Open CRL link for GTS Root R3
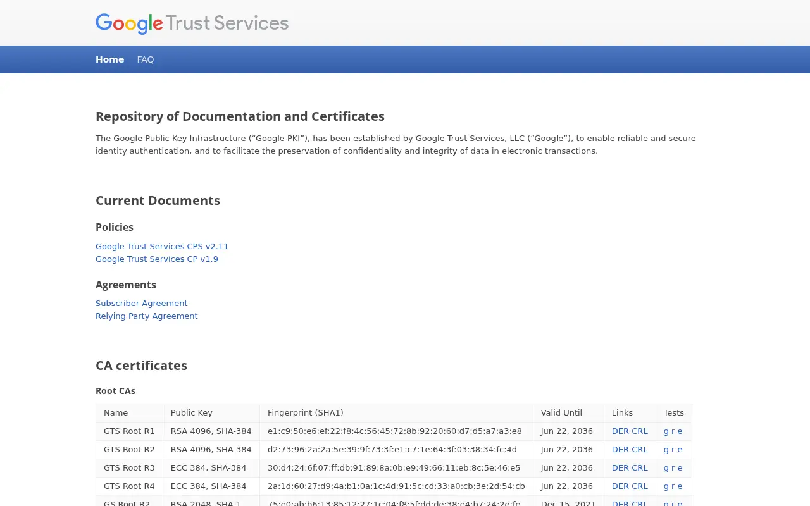This screenshot has width=810, height=506. pyautogui.click(x=640, y=468)
